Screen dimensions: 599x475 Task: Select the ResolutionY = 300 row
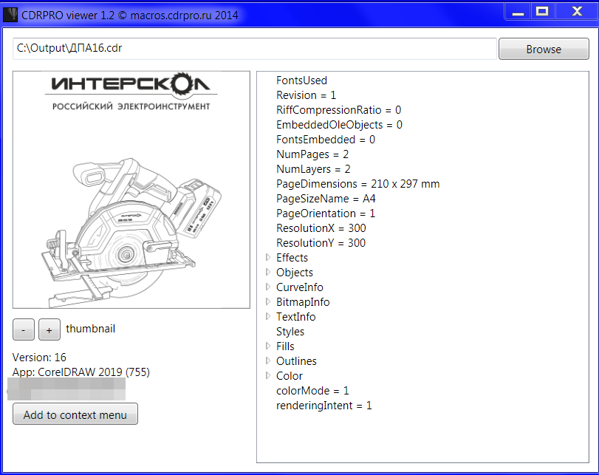click(321, 243)
